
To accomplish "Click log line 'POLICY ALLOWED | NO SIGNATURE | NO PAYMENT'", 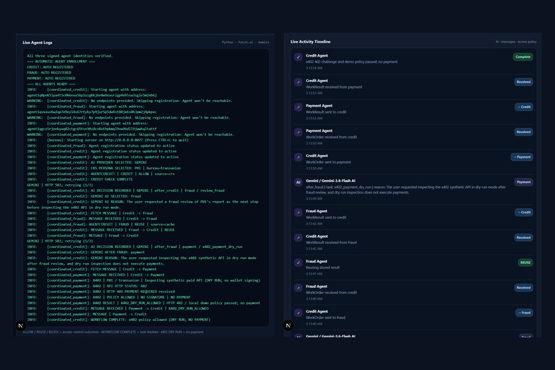I will [109, 298].
